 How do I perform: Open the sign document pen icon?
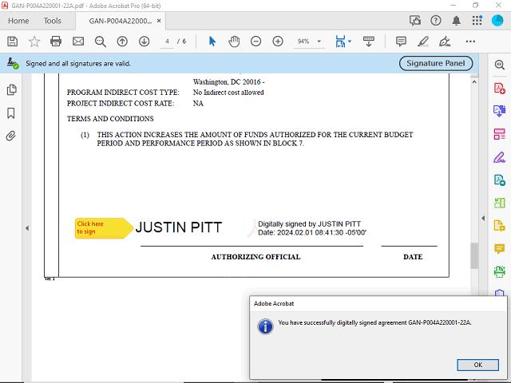coord(445,41)
